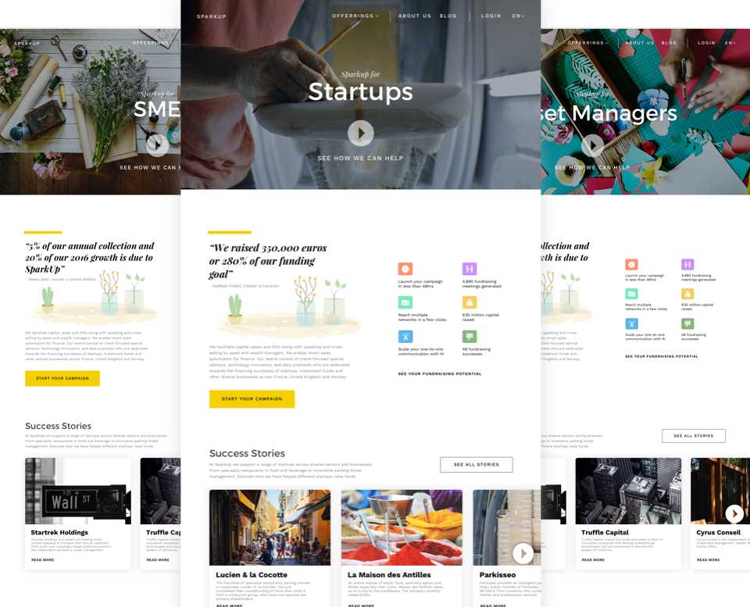Image resolution: width=750 pixels, height=607 pixels.
Task: Open See Your Fundraising Potential link in center
Action: [440, 373]
